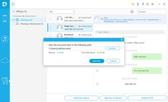Uncheck the +886 988 004 message checkbox
Image resolution: width=168 pixels, height=102 pixels.
point(97,84)
